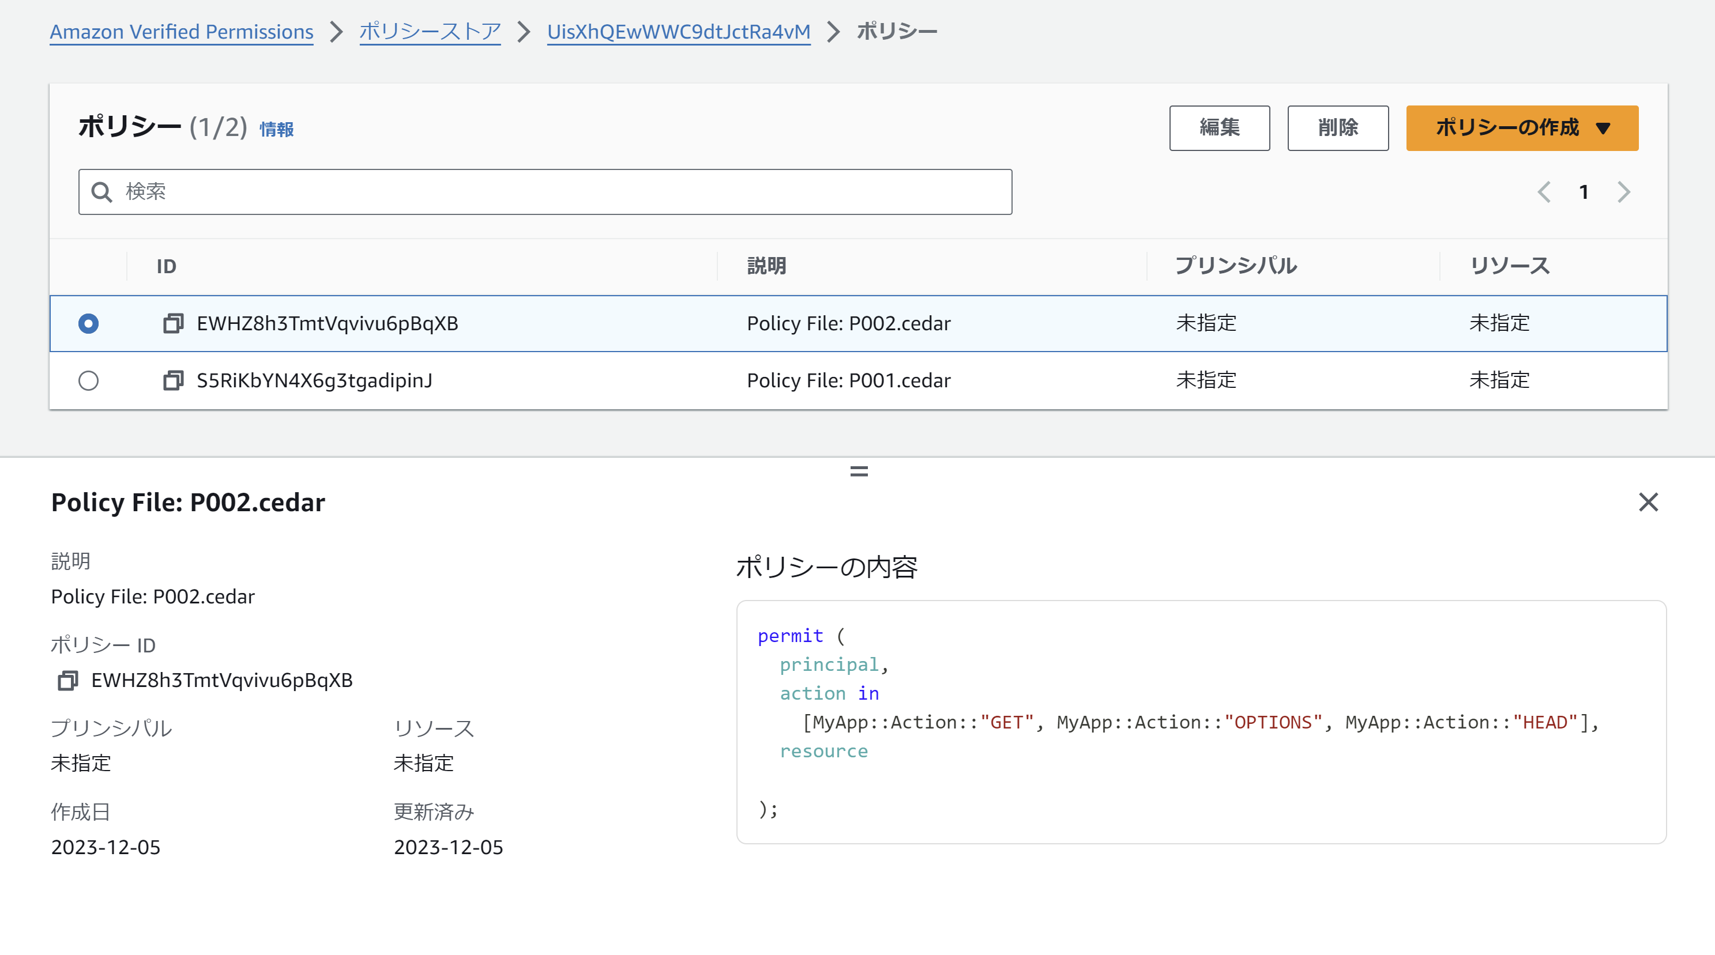Copy the policy ID in details panel
Image resolution: width=1715 pixels, height=955 pixels.
(68, 681)
